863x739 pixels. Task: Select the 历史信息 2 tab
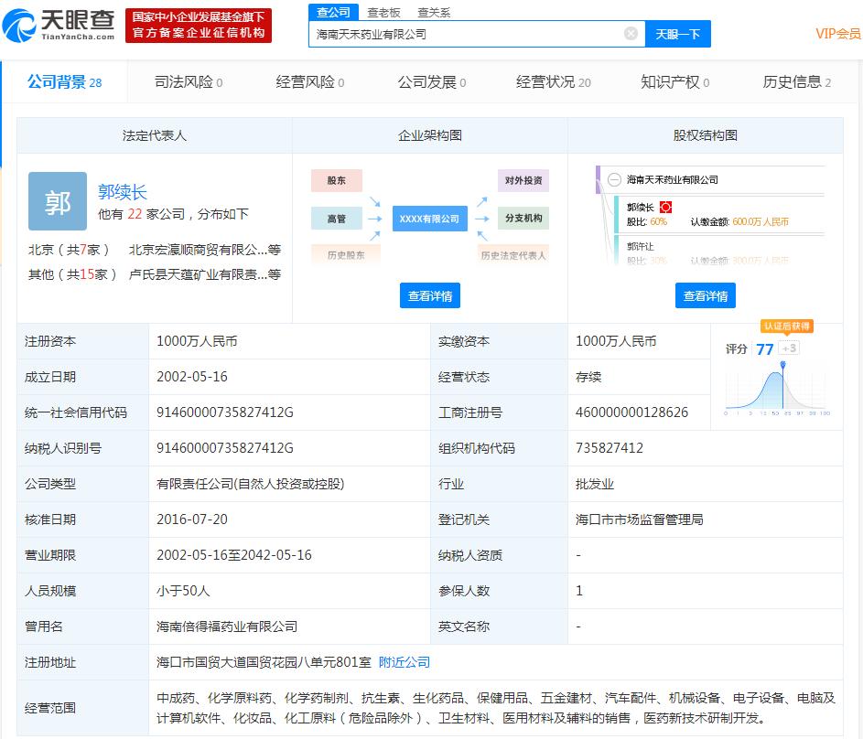[796, 82]
